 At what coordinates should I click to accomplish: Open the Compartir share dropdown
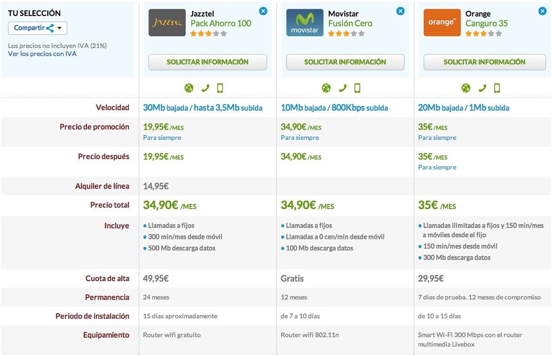tap(38, 28)
